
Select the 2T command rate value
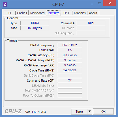coord(70,80)
